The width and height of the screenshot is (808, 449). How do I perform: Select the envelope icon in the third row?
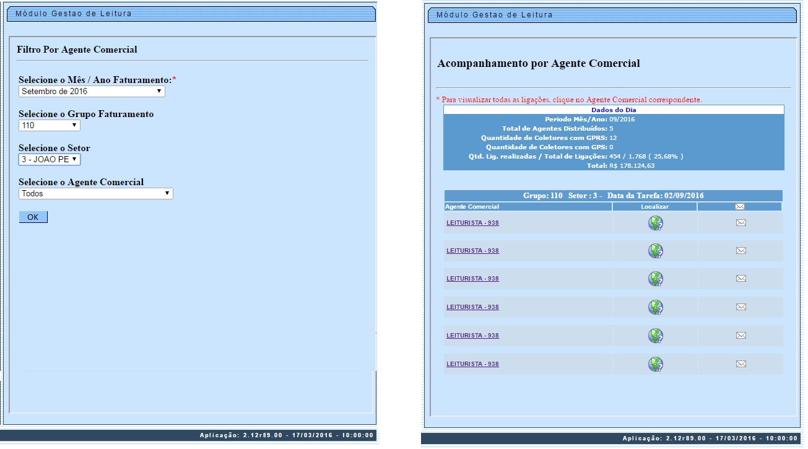pyautogui.click(x=741, y=278)
